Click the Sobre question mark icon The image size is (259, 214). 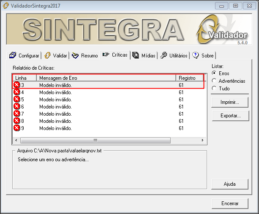(196, 55)
